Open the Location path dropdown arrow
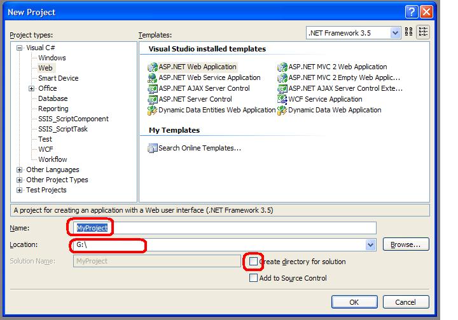 tap(370, 245)
